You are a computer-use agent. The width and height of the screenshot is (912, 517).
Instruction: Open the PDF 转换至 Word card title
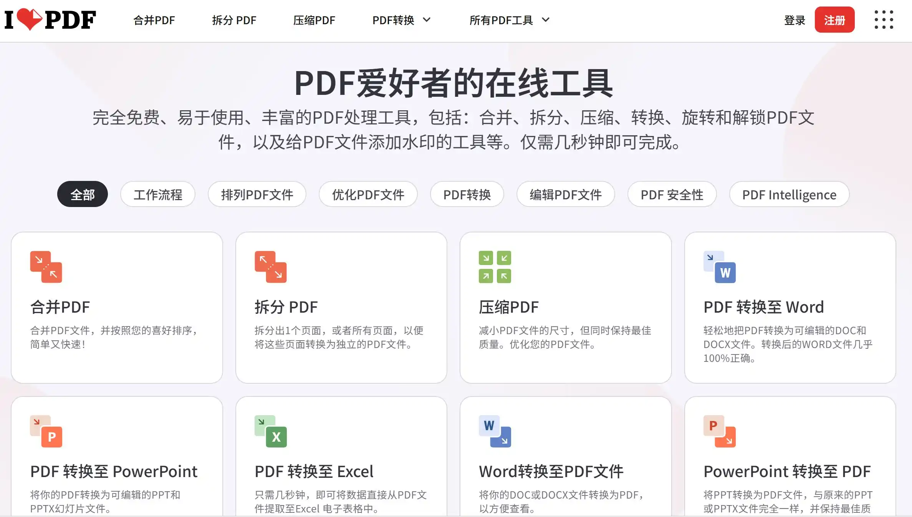[x=764, y=307]
